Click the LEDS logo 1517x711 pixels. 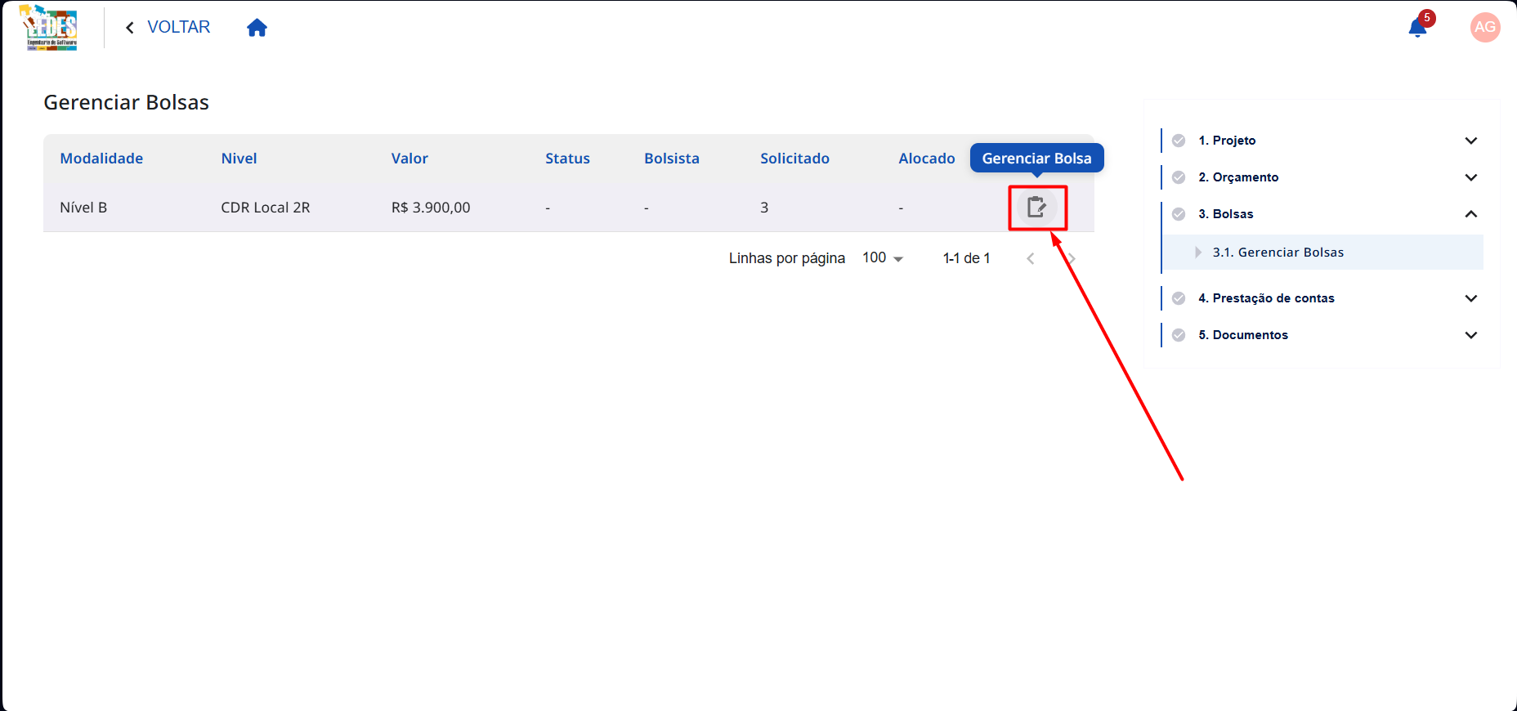click(49, 28)
